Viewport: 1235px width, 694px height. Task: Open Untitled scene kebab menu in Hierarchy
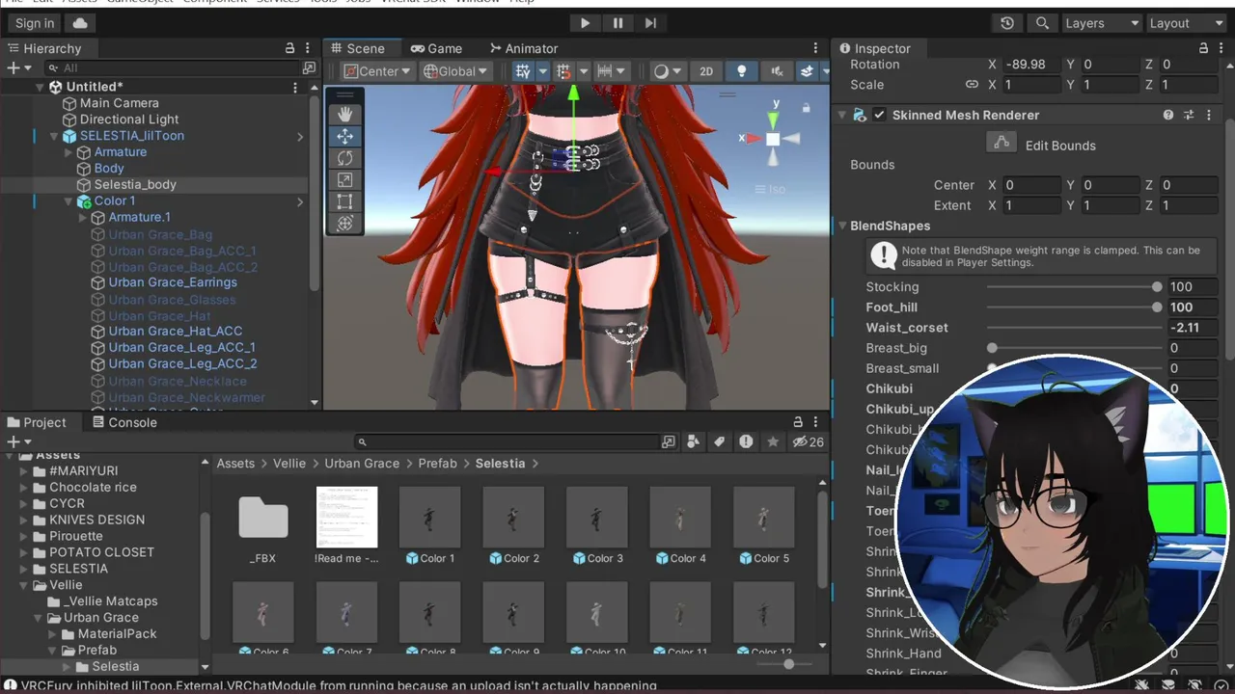tap(295, 87)
